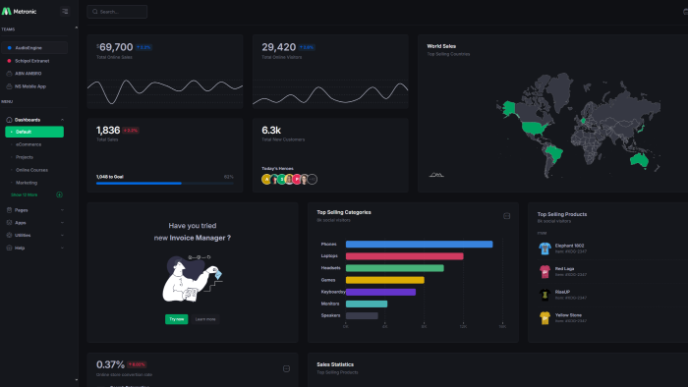Click the Try now button

coord(176,319)
